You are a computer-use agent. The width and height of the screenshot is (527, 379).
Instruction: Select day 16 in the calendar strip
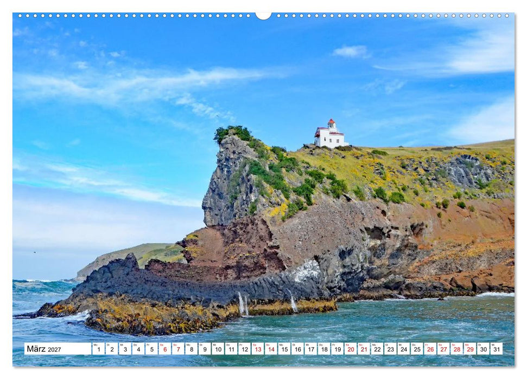[297, 349]
